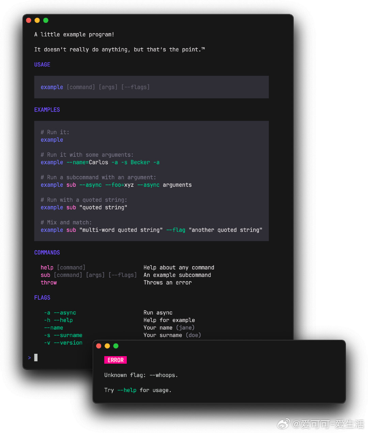
Task: Click the '--name' flag entry
Action: (x=53, y=327)
